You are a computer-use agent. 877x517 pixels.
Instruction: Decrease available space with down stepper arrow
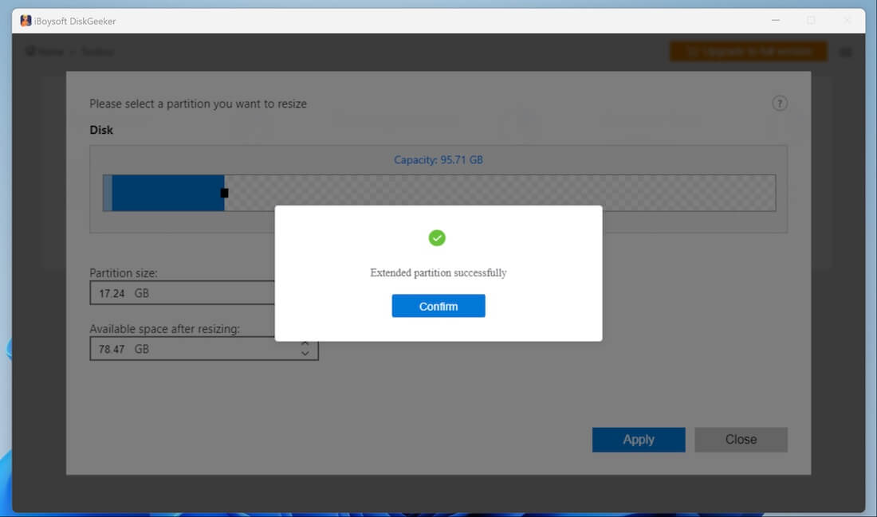pyautogui.click(x=305, y=354)
